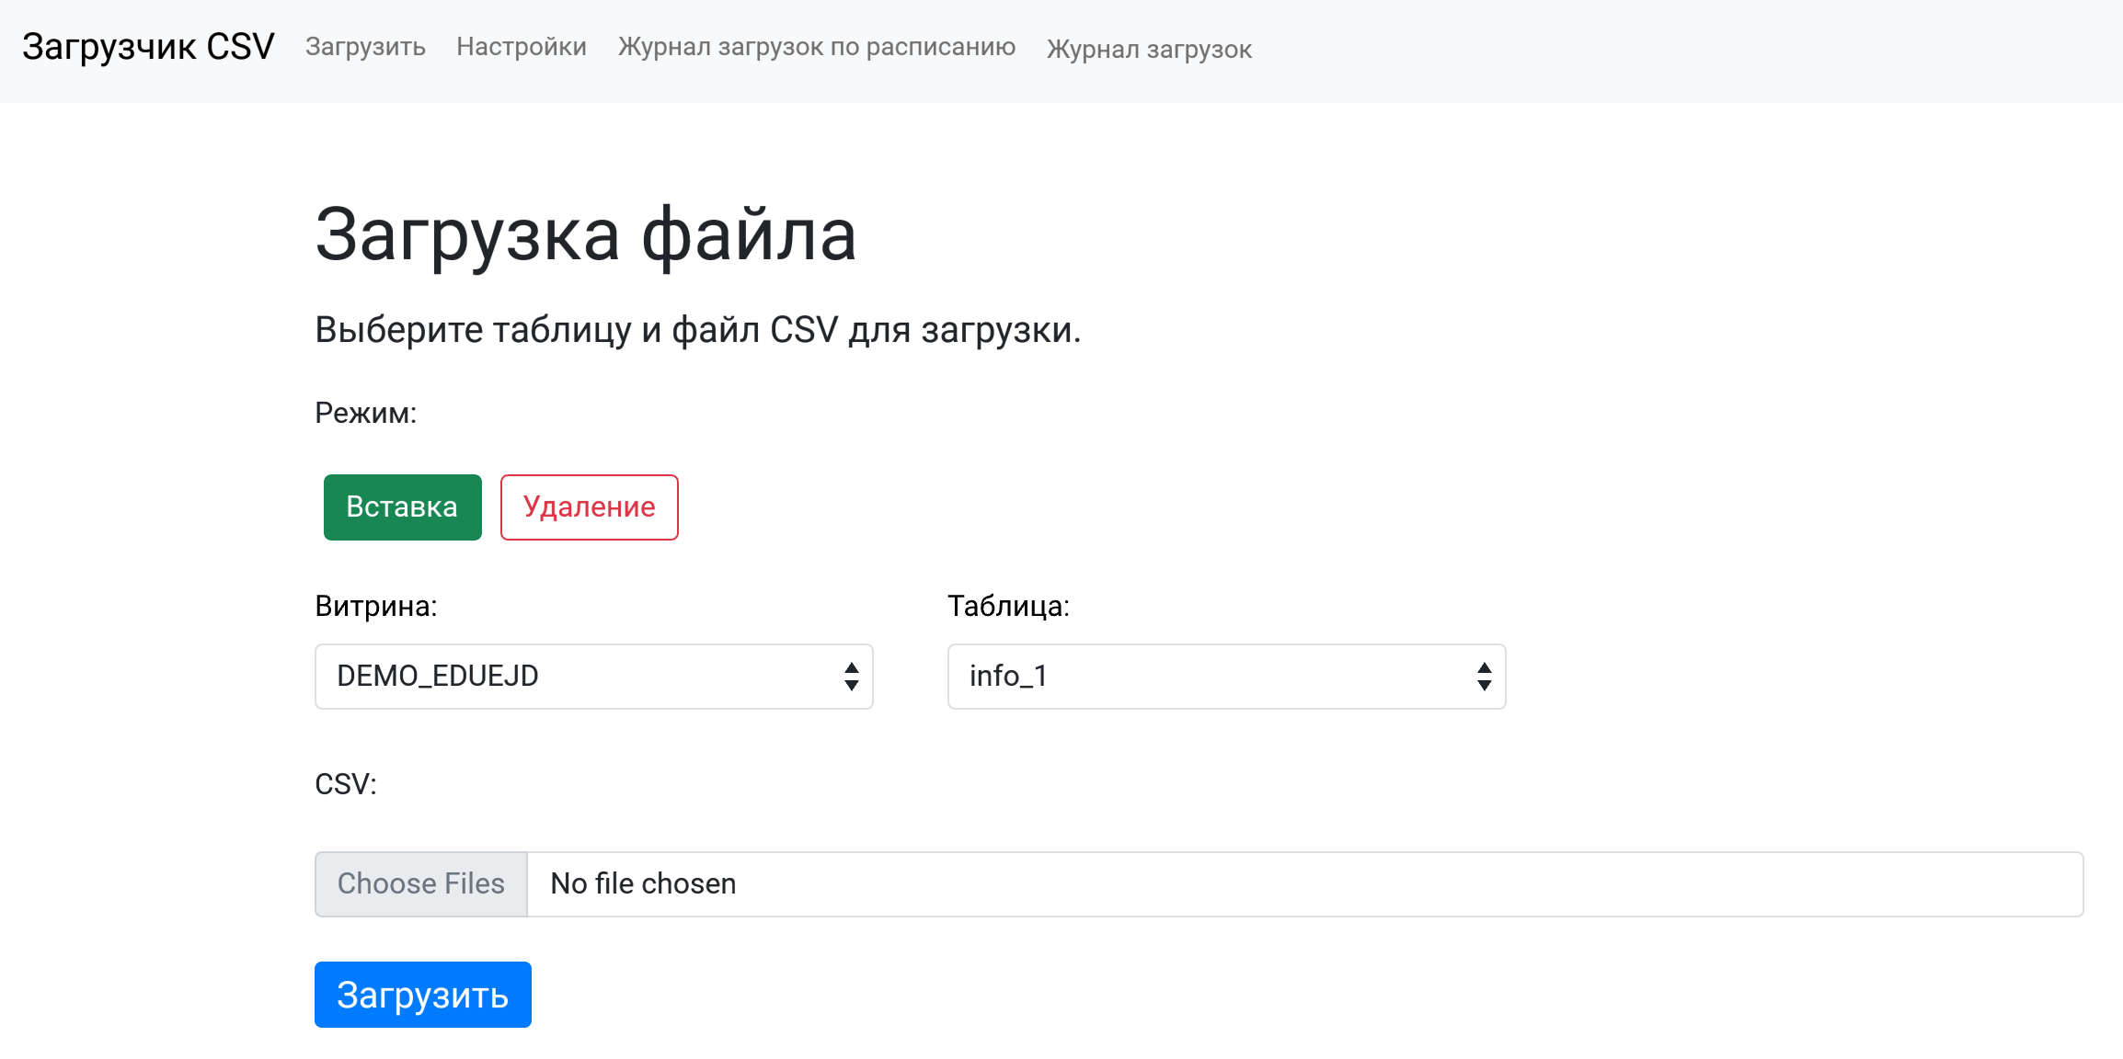This screenshot has height=1059, width=2123.
Task: Open the Загрузить navigation page
Action: tap(364, 47)
